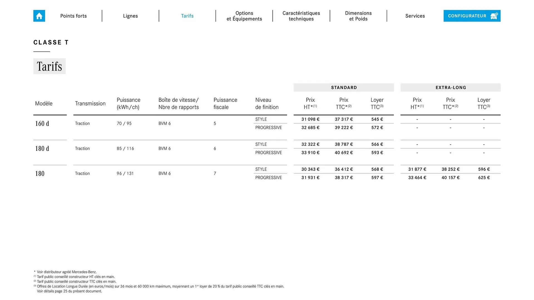
Task: Click the 180 petrol model name
Action: click(40, 174)
